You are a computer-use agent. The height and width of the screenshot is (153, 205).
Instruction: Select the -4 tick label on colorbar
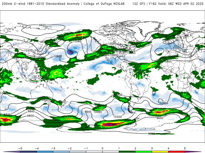click(37, 148)
